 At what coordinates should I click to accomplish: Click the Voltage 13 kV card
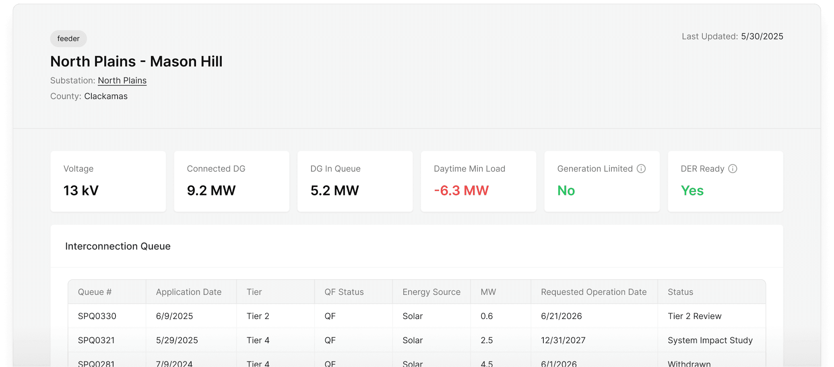pyautogui.click(x=108, y=181)
